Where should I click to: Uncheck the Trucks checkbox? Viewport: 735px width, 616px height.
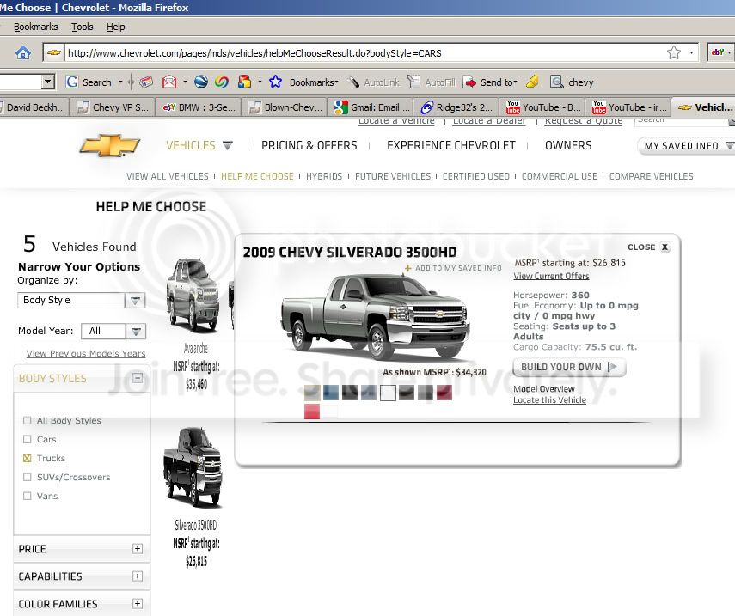click(28, 458)
